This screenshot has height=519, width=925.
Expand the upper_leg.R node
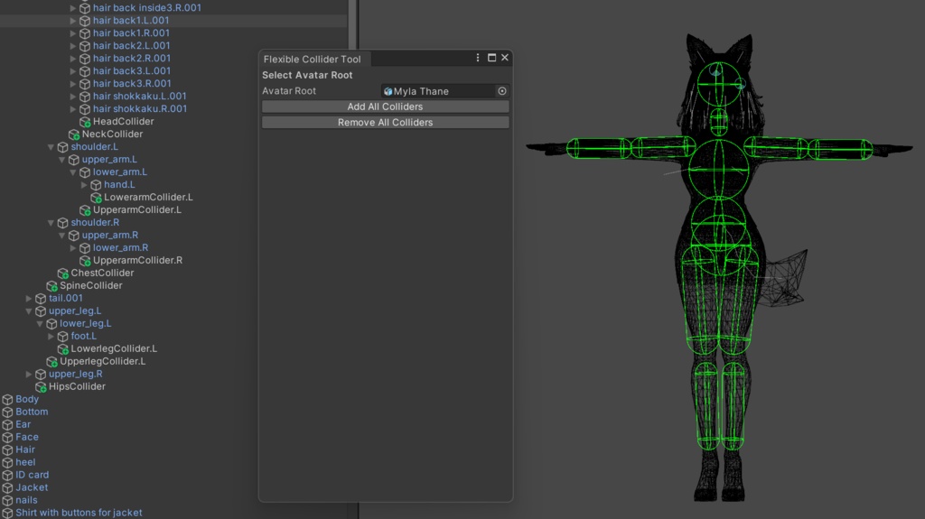[x=29, y=374]
